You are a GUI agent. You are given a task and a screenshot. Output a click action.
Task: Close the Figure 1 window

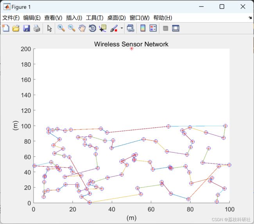coord(243,7)
